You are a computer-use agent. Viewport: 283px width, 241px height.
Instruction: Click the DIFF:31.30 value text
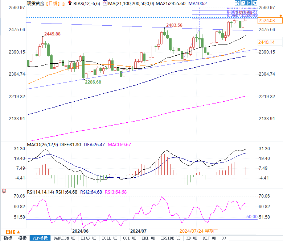pos(70,145)
